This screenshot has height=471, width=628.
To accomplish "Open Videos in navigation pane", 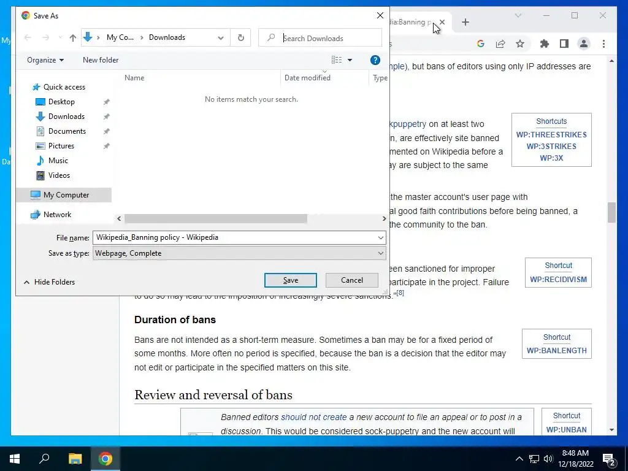I will coord(59,175).
